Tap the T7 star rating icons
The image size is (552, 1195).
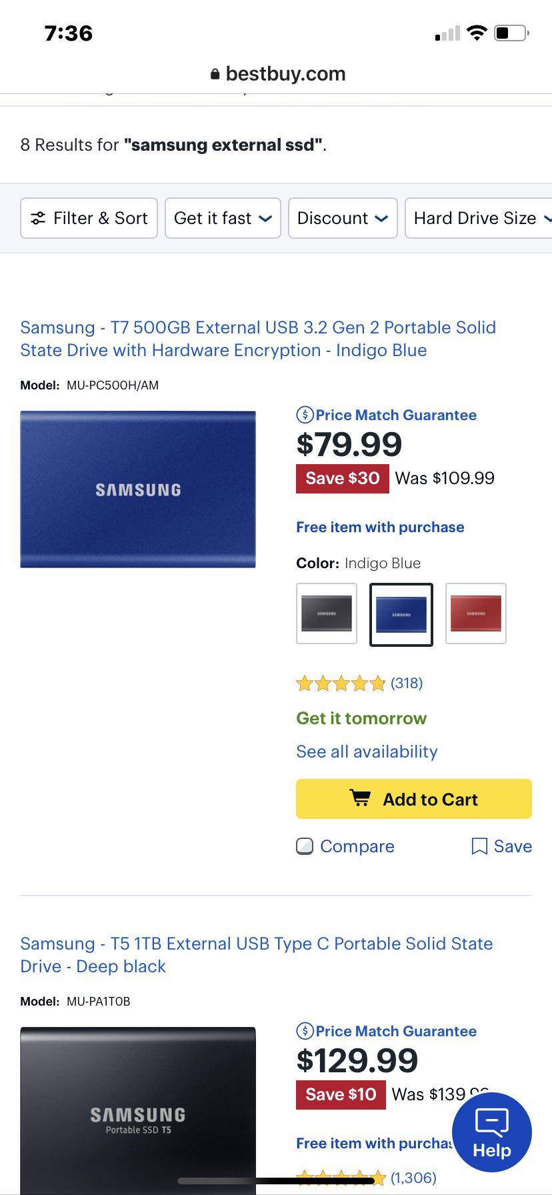(341, 683)
